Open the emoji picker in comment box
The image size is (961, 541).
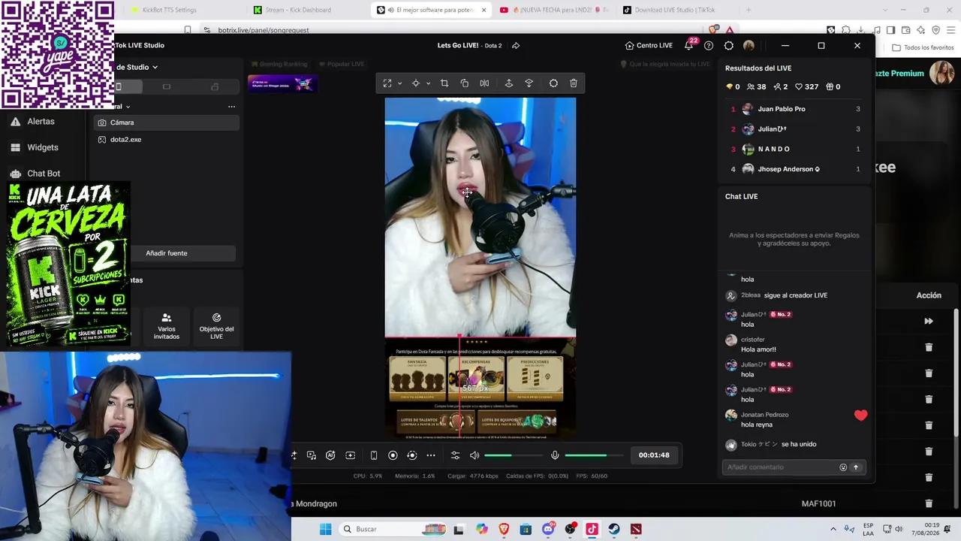click(843, 467)
